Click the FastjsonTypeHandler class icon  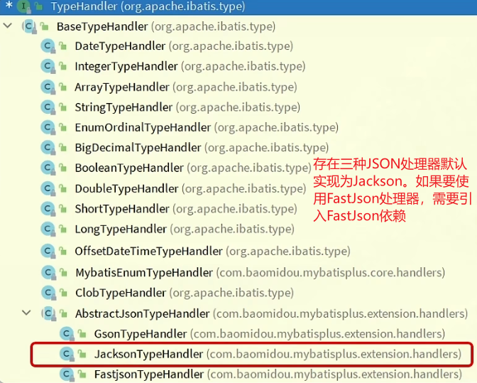[x=67, y=374]
